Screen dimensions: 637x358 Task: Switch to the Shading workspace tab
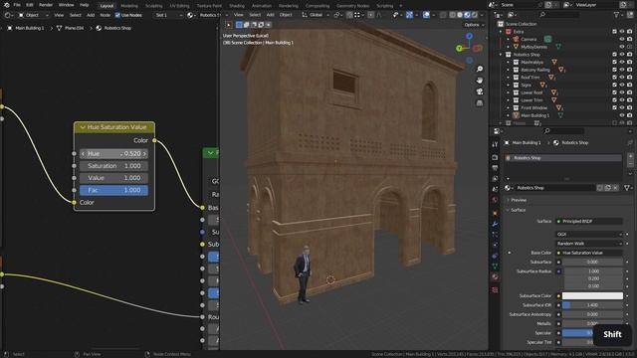pyautogui.click(x=237, y=6)
